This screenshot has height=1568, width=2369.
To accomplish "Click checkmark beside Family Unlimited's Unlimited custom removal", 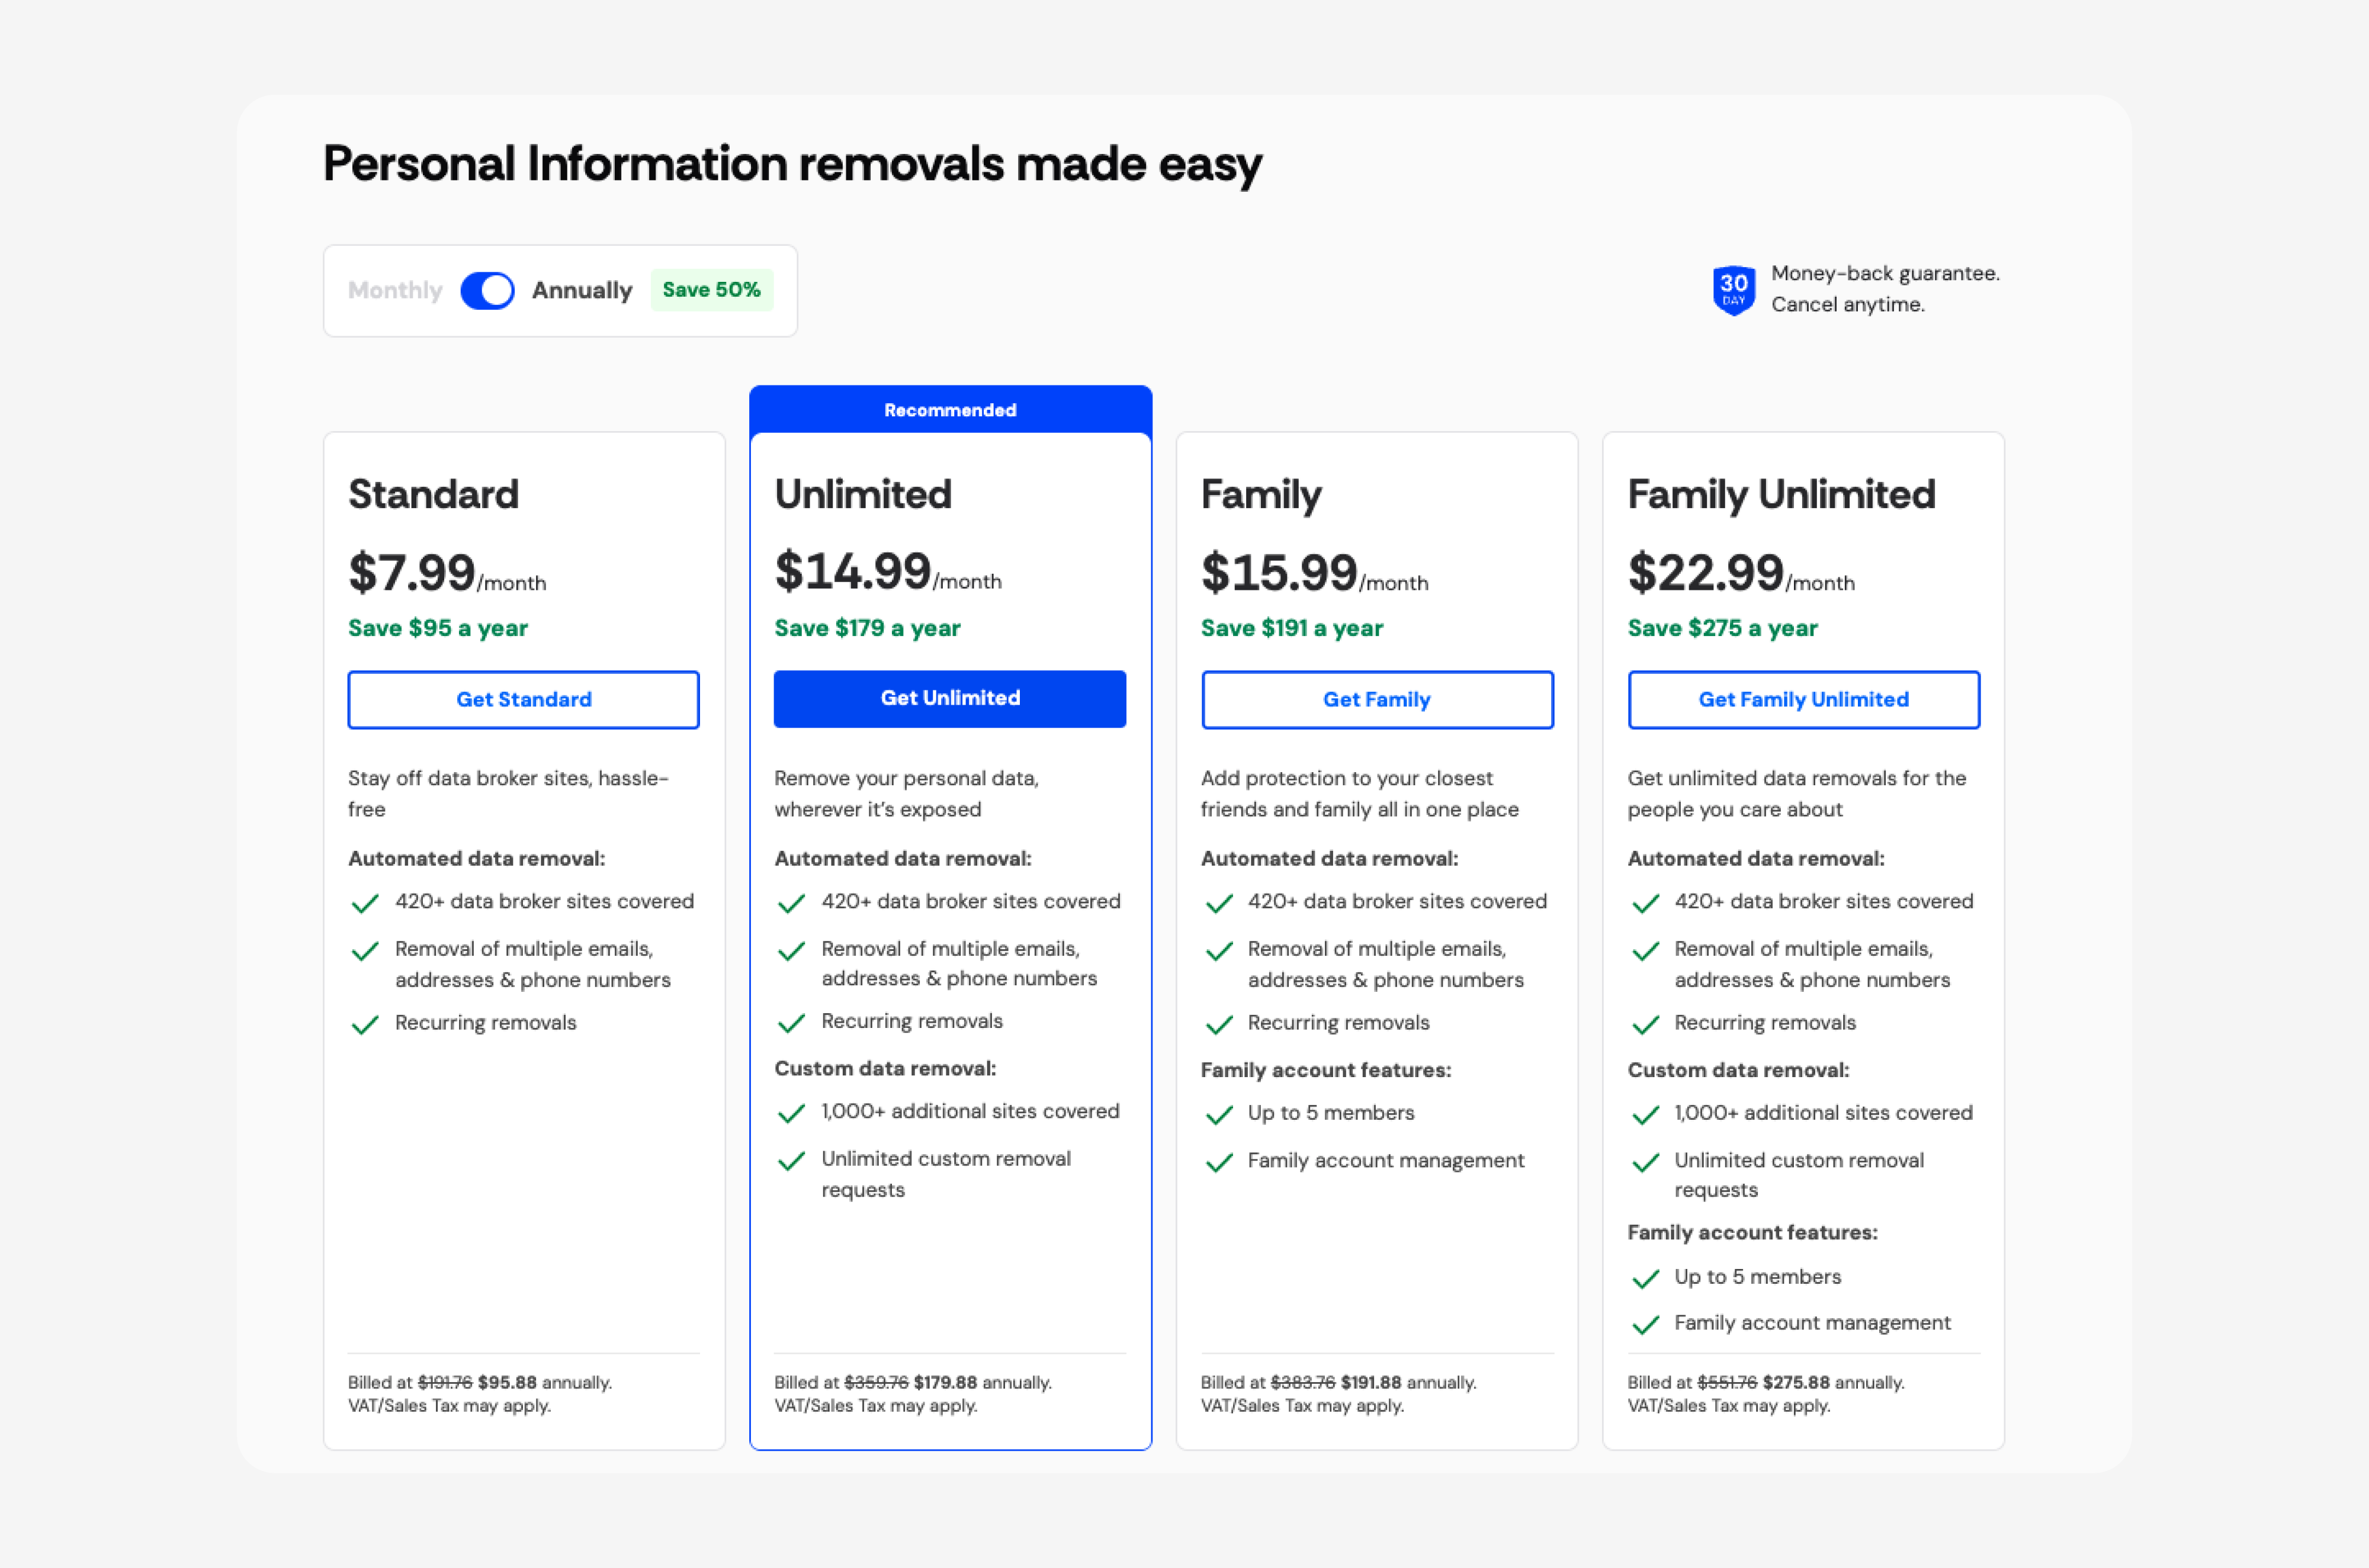I will coord(1645,1163).
